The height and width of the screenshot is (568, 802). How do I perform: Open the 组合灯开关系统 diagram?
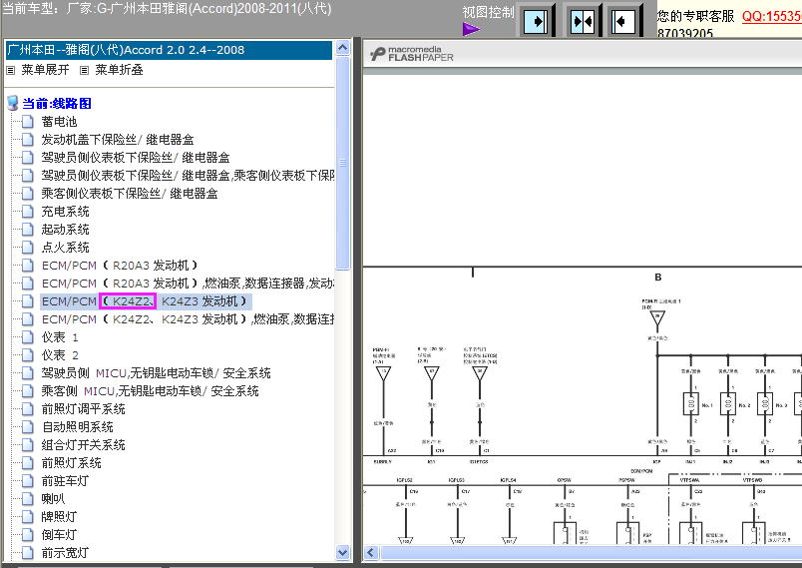[84, 444]
